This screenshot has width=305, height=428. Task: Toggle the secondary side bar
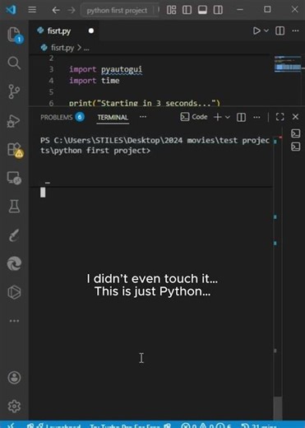[218, 10]
